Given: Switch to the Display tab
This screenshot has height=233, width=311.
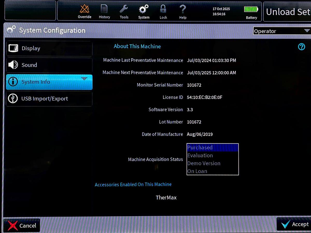Looking at the screenshot, I should 49,48.
